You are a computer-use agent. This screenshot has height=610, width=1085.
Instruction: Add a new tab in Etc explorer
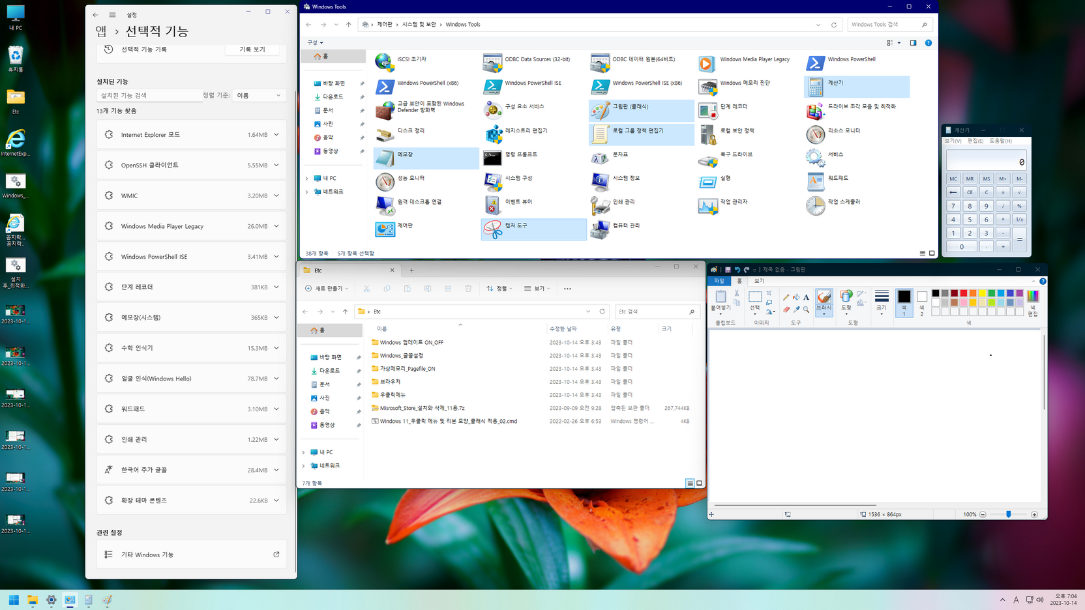pos(411,270)
